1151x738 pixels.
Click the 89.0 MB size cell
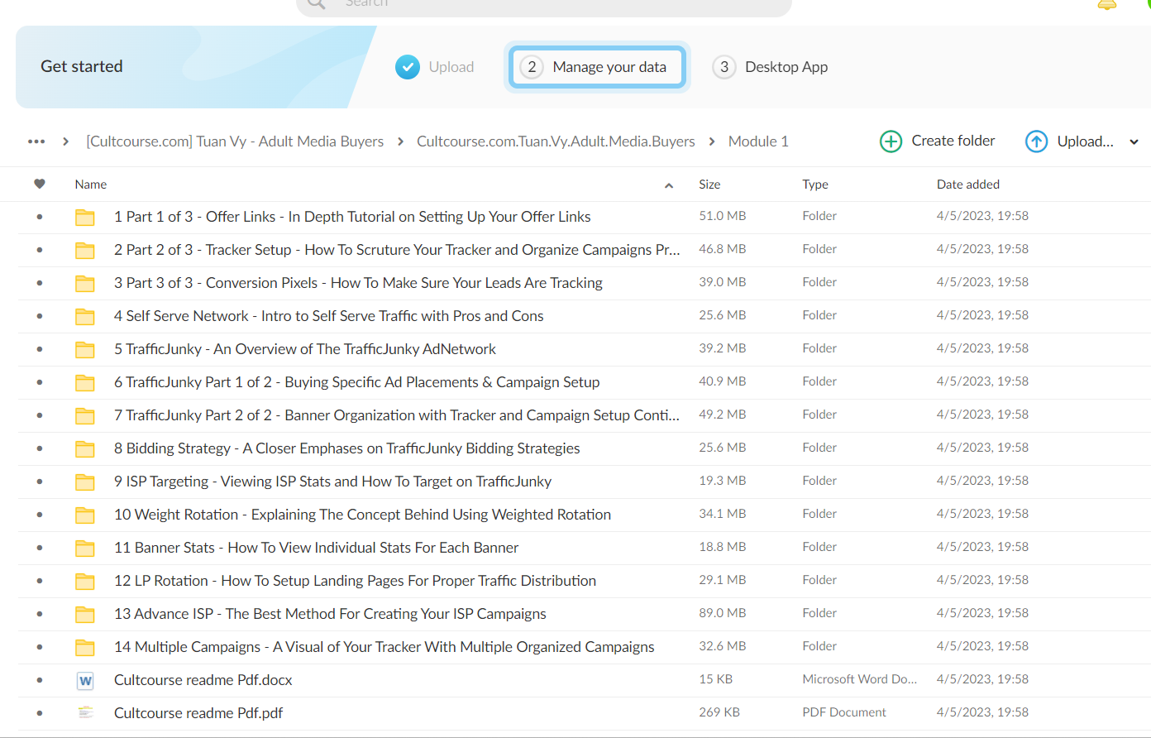tap(723, 613)
